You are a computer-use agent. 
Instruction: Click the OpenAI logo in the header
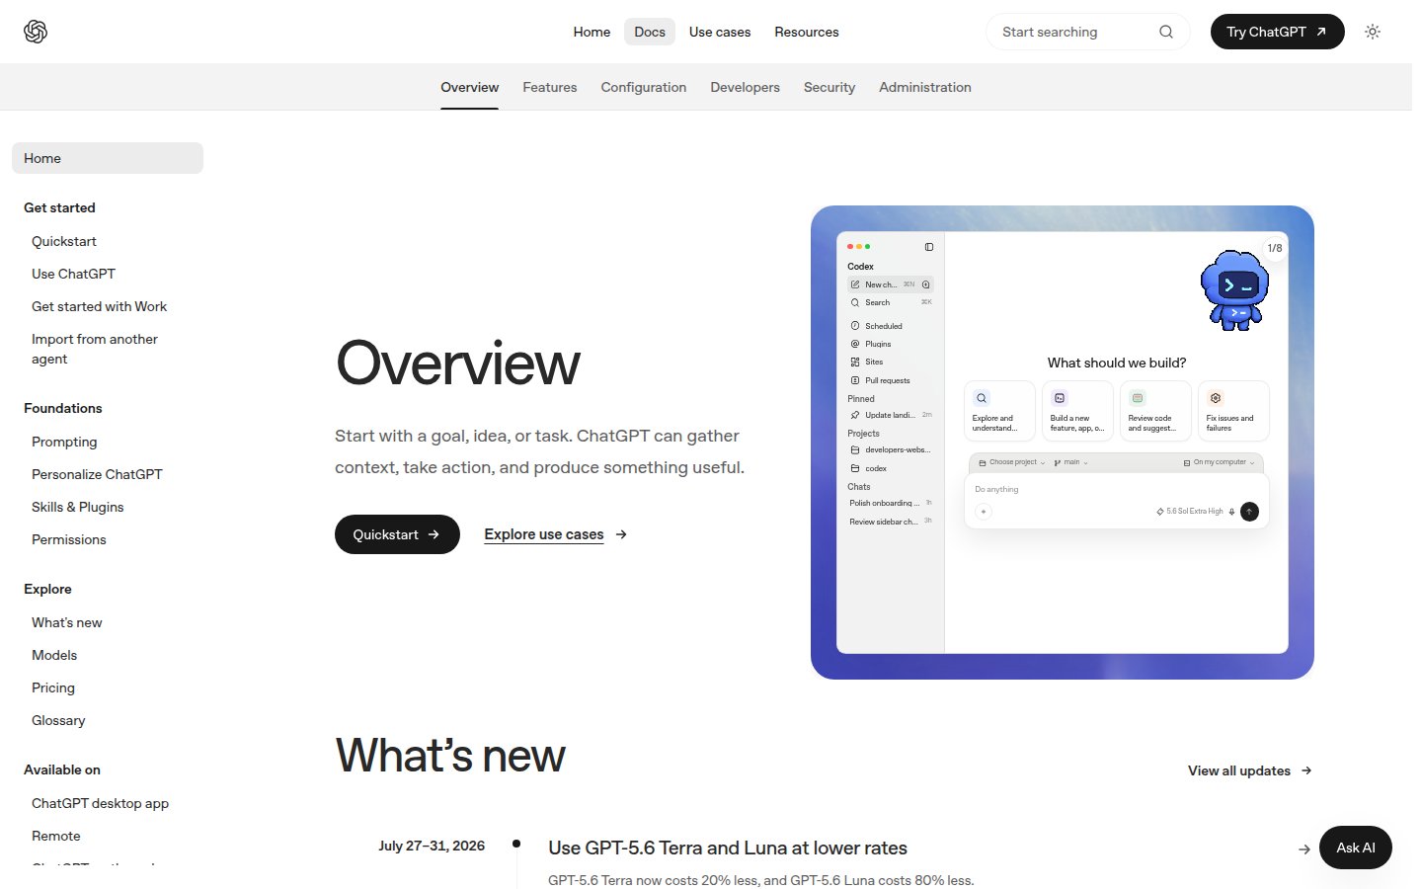click(x=36, y=32)
